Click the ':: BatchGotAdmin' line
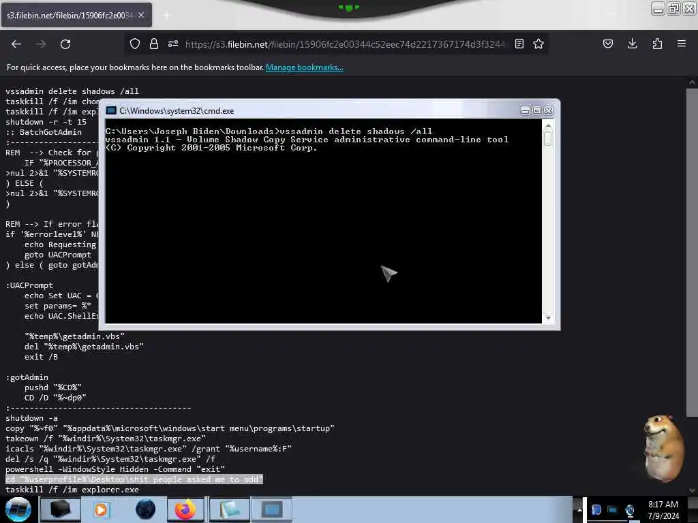Image resolution: width=698 pixels, height=523 pixels. 43,132
